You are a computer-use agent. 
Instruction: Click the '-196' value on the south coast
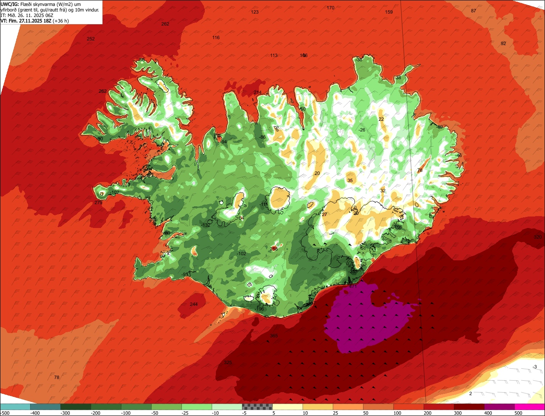coord(259,309)
